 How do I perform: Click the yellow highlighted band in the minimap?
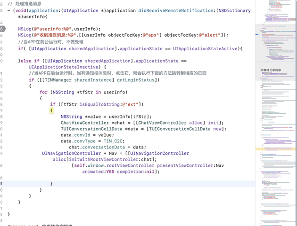275,149
